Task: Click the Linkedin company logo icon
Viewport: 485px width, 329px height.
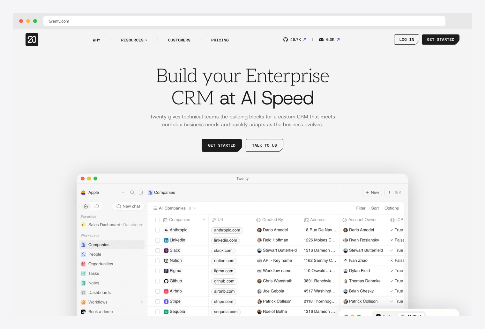Action: 166,240
